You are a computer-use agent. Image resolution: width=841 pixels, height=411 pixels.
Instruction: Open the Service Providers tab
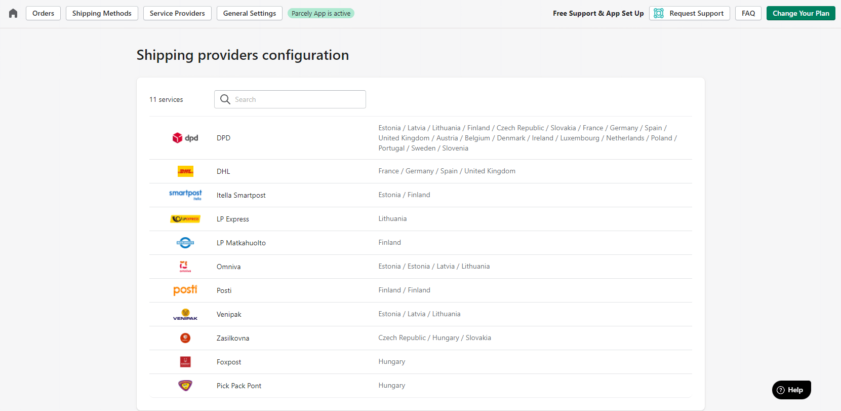(x=177, y=13)
